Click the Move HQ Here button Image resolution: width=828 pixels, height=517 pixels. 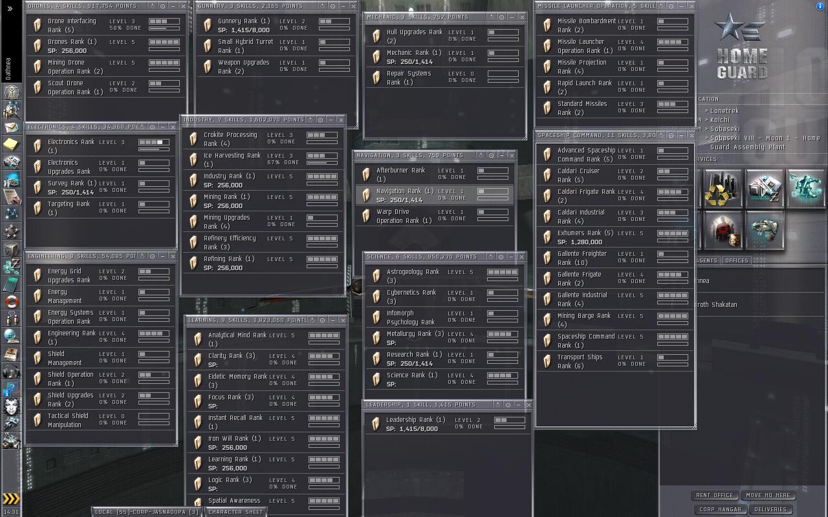[x=768, y=495]
